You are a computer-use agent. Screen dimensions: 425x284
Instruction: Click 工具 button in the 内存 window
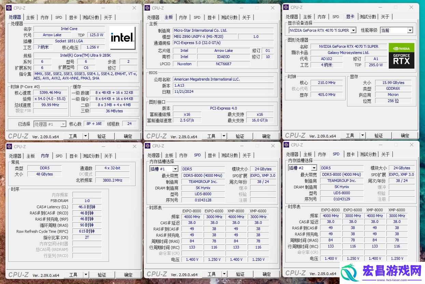point(73,275)
